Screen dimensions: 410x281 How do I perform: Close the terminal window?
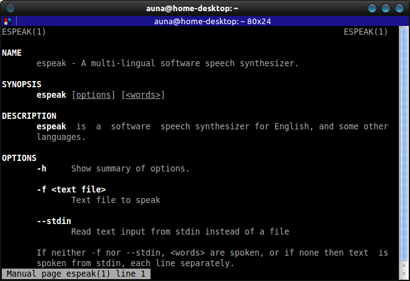[399, 8]
